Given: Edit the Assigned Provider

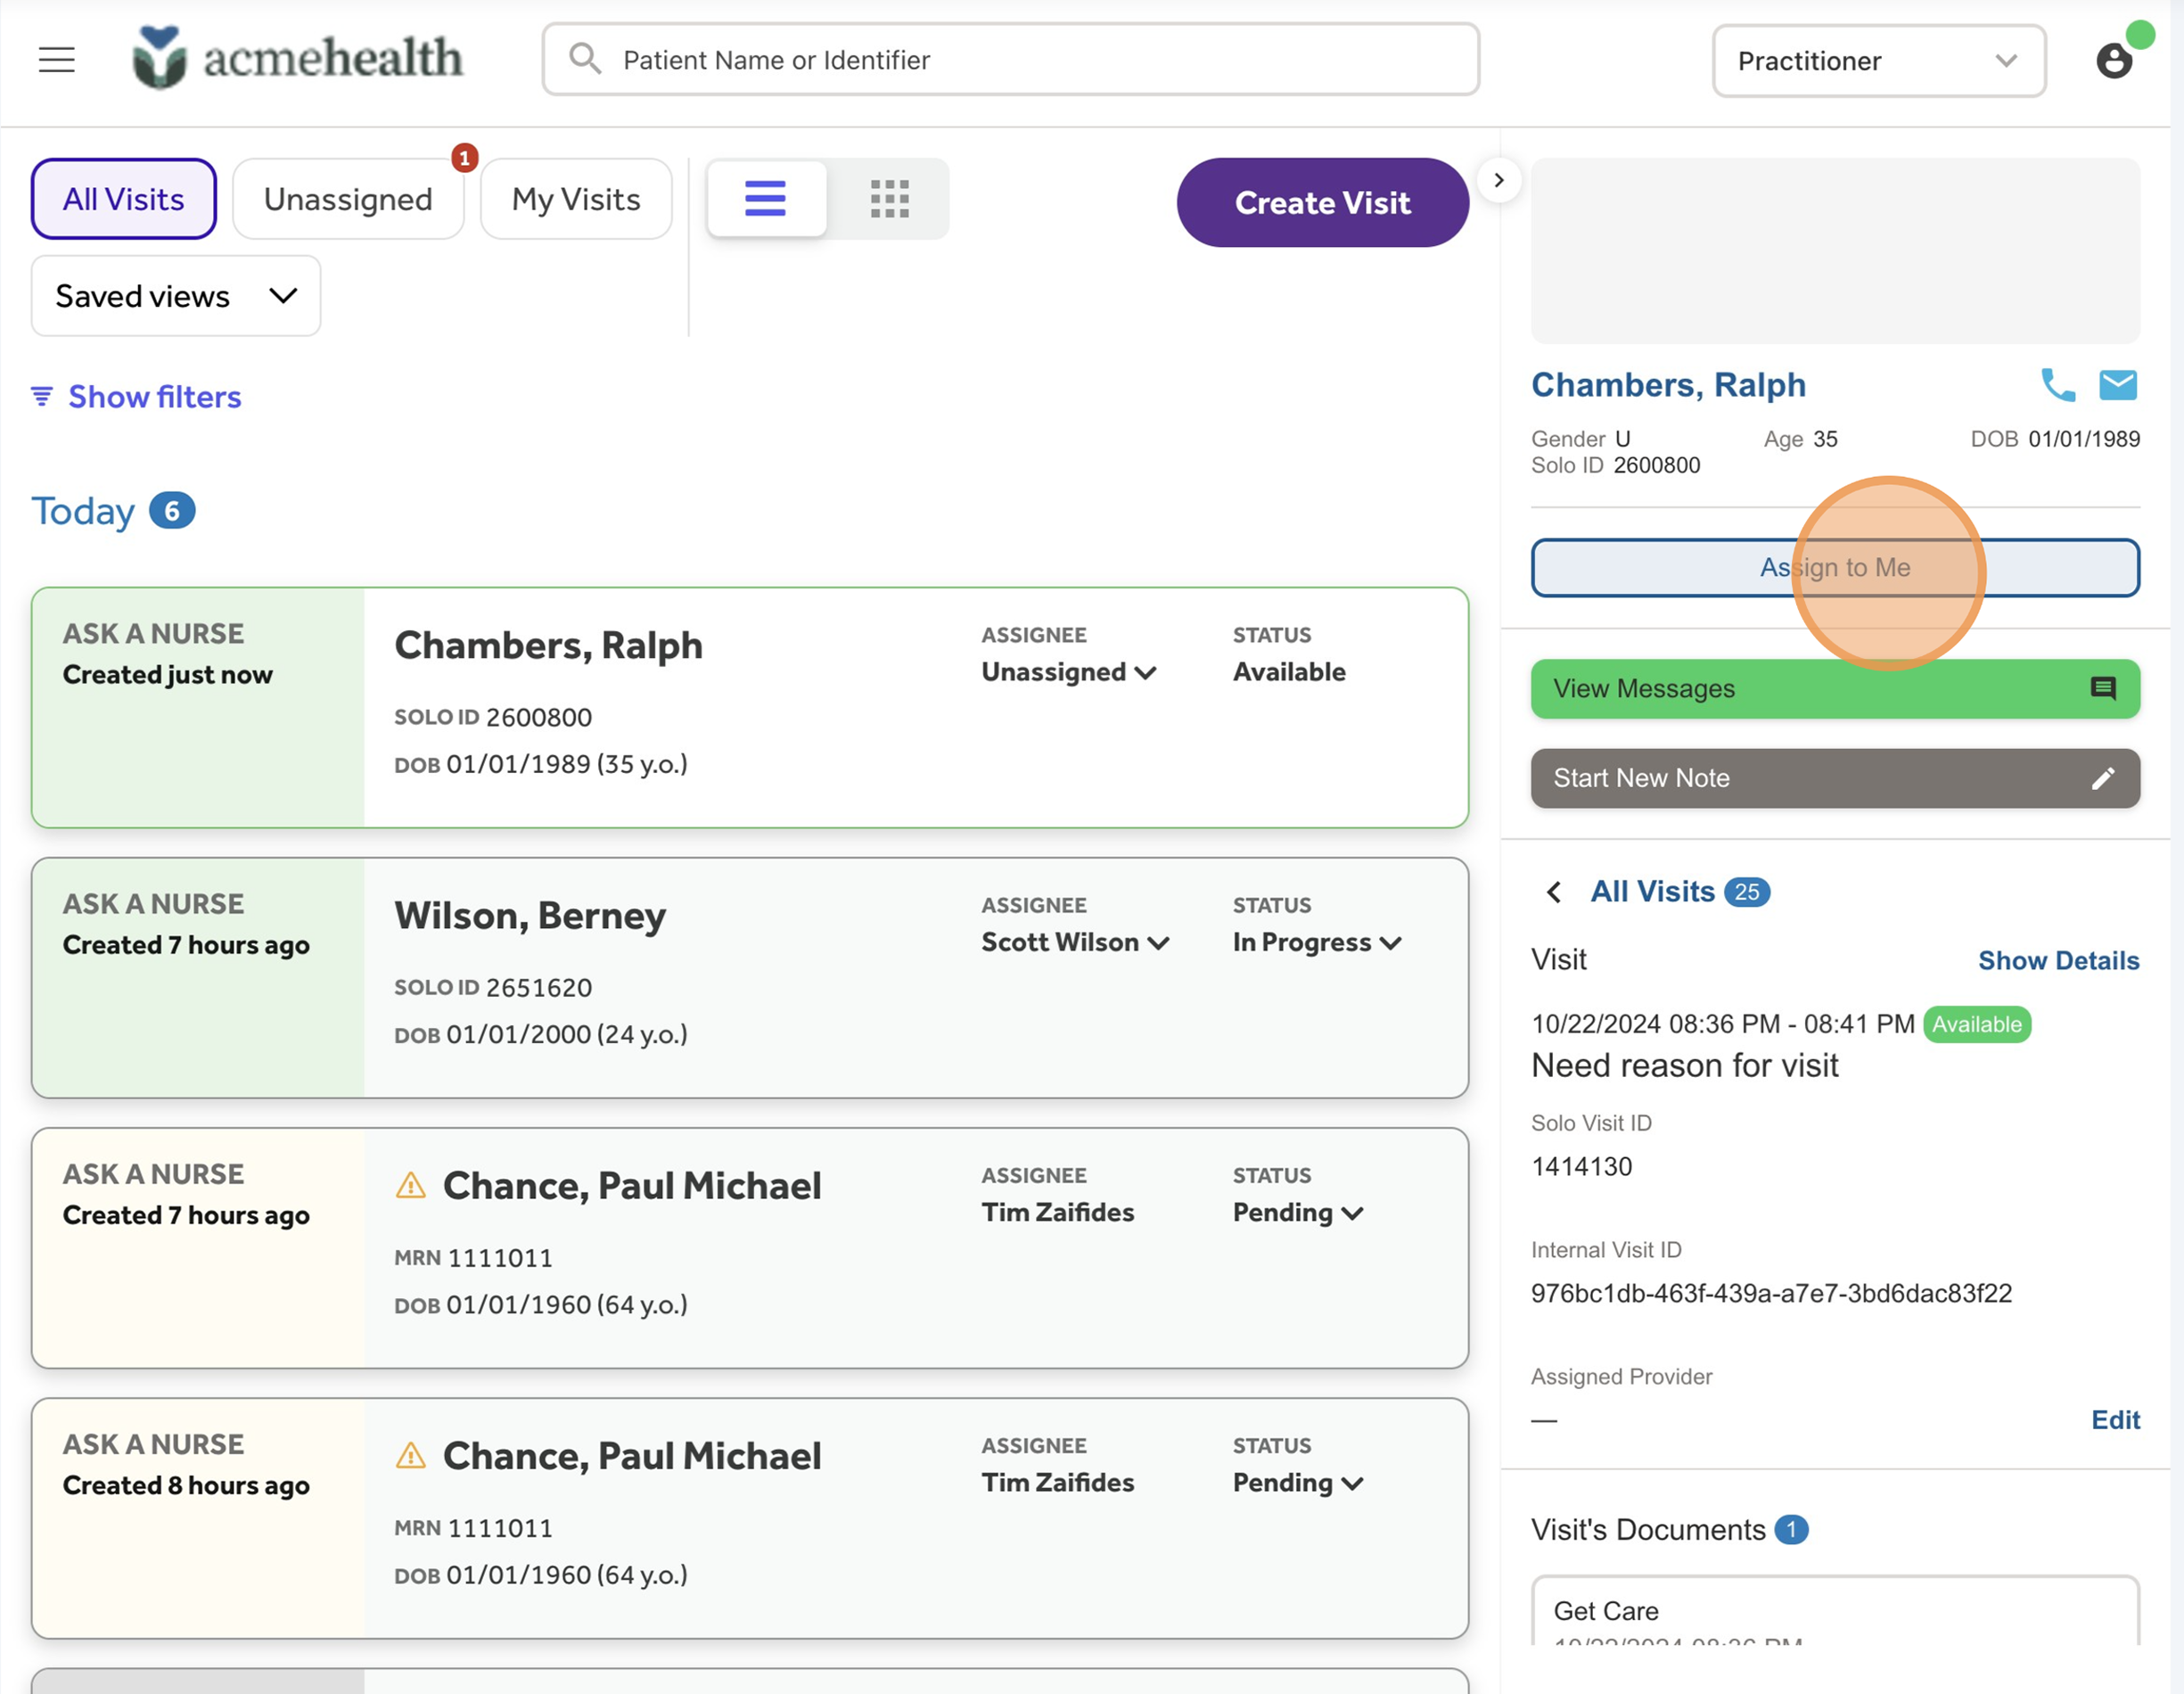Looking at the screenshot, I should (x=2115, y=1419).
